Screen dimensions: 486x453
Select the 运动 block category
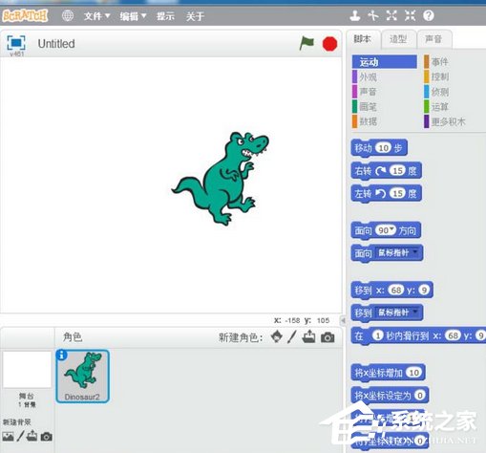tap(385, 62)
